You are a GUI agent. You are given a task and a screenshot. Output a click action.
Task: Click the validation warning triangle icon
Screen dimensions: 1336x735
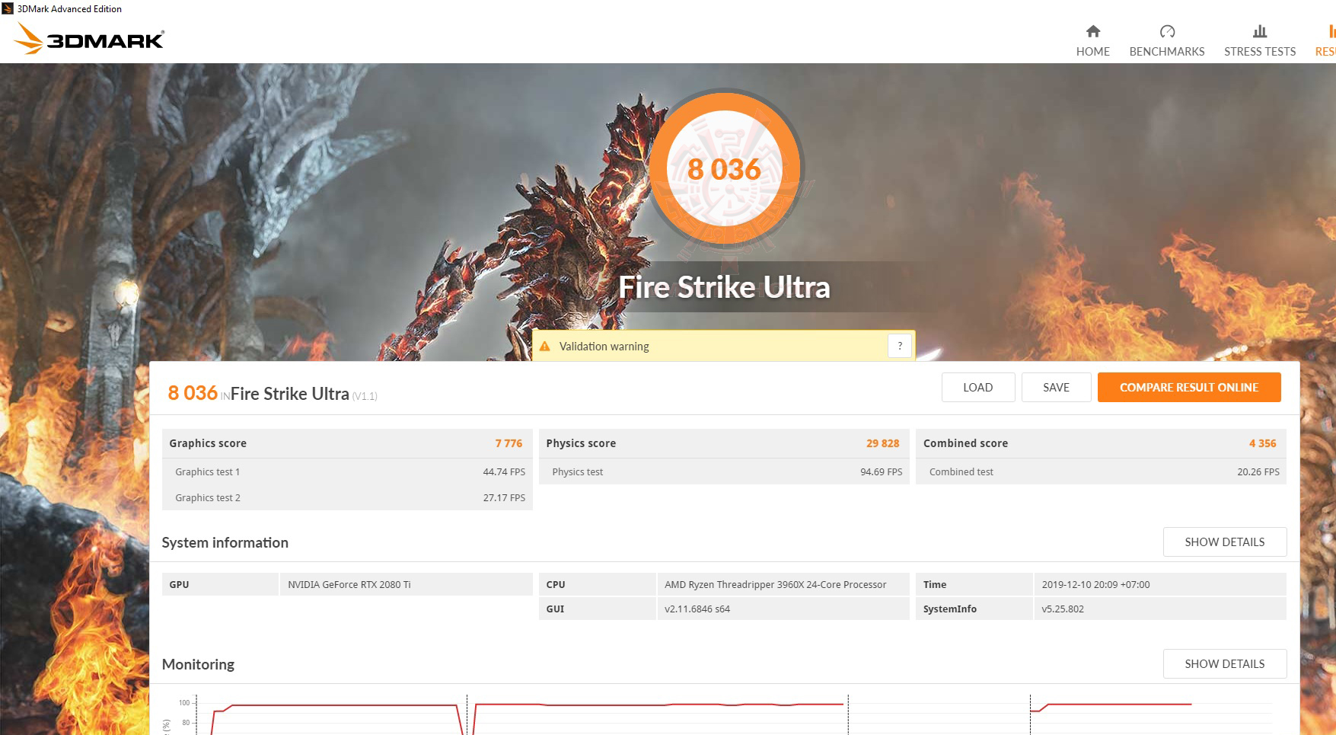coord(546,346)
